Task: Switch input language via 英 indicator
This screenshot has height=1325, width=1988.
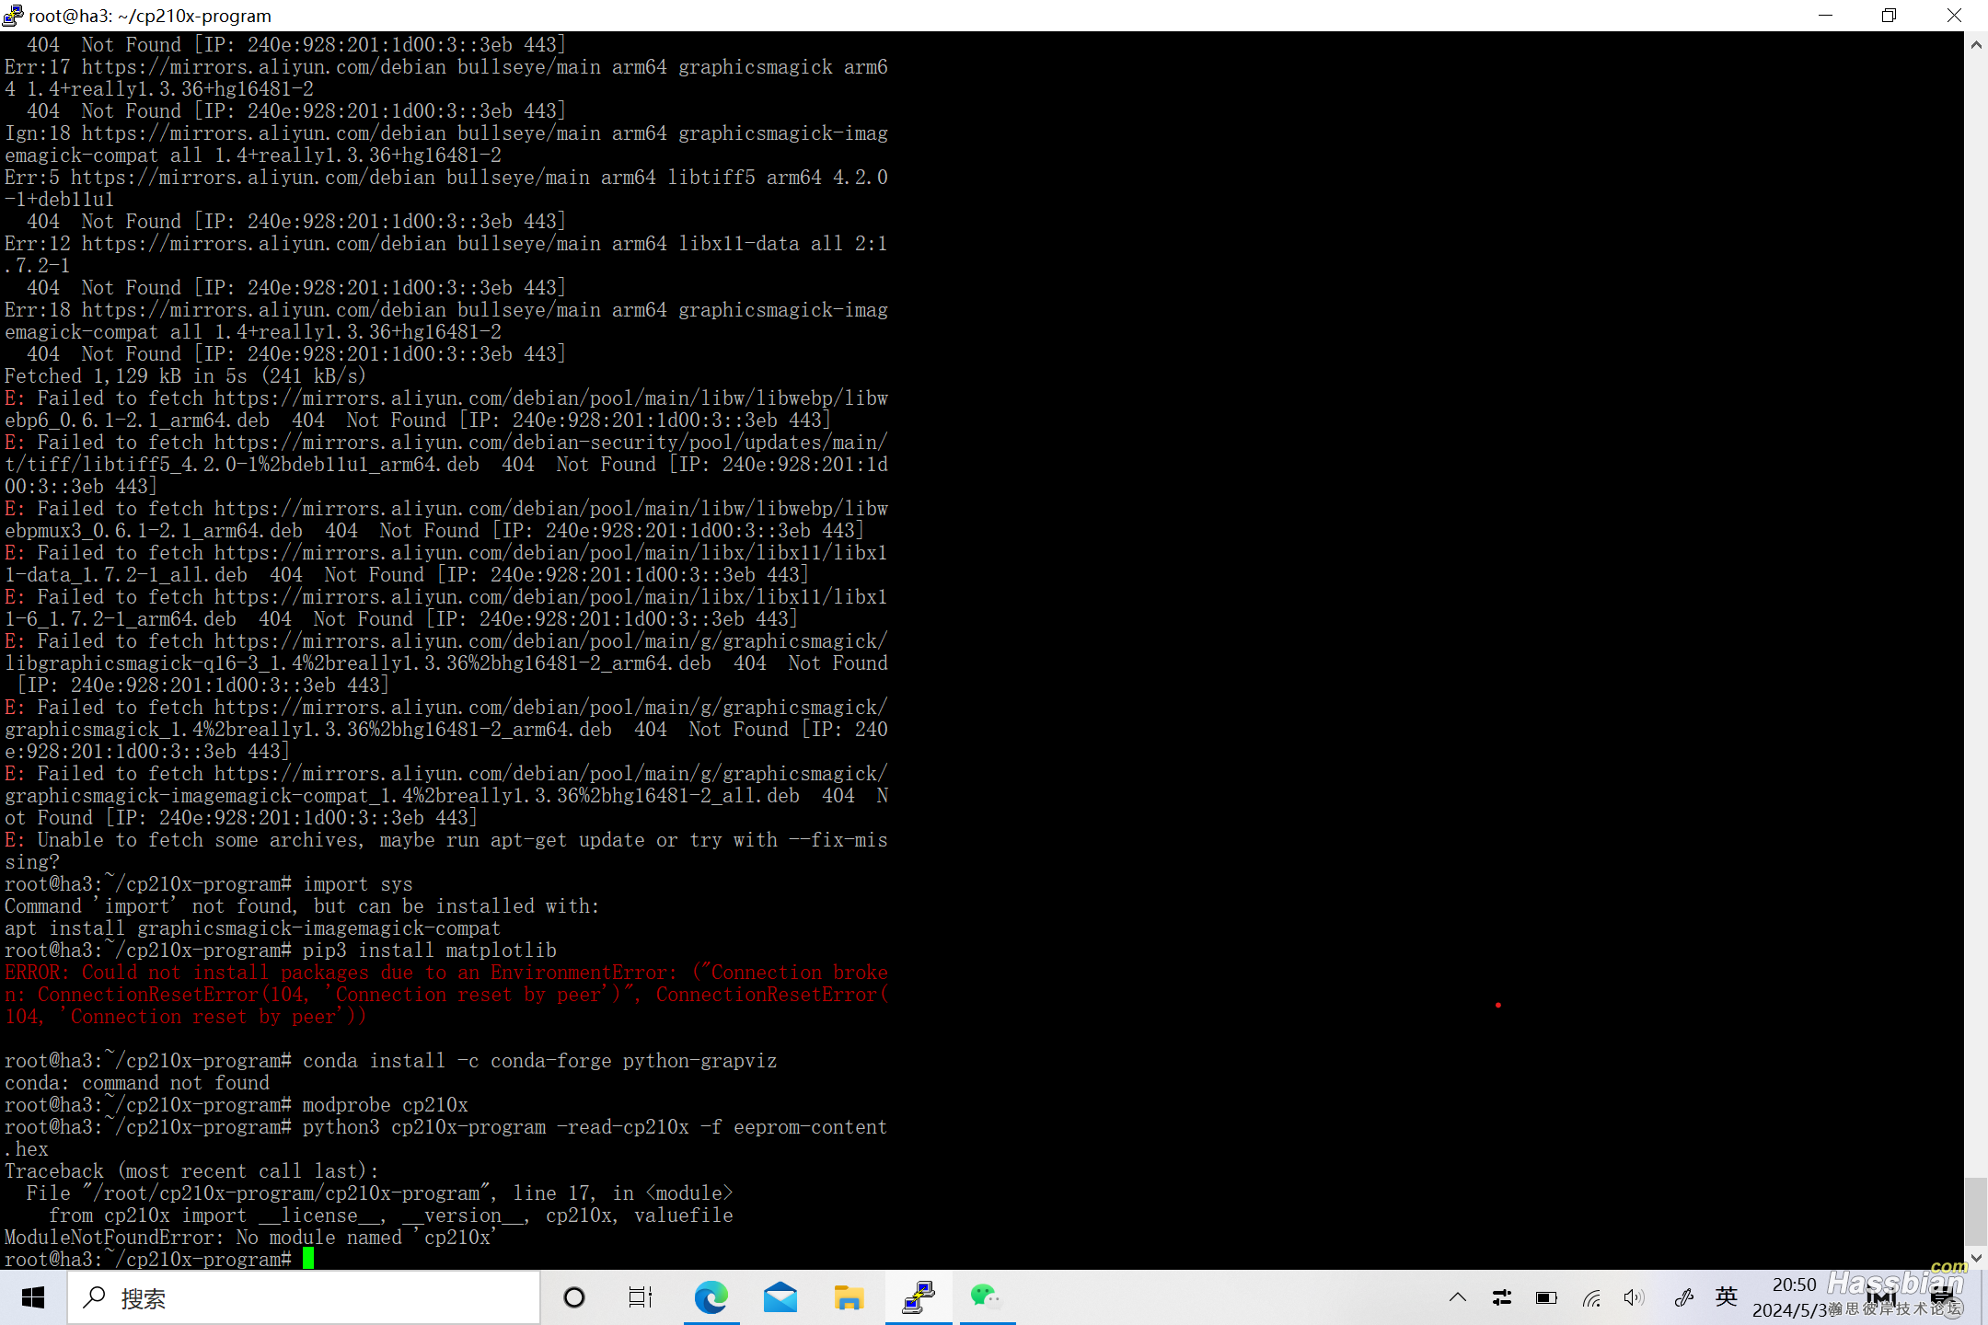Action: point(1727,1297)
